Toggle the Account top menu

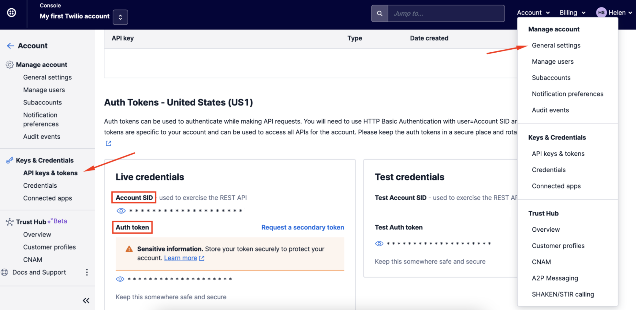(533, 12)
